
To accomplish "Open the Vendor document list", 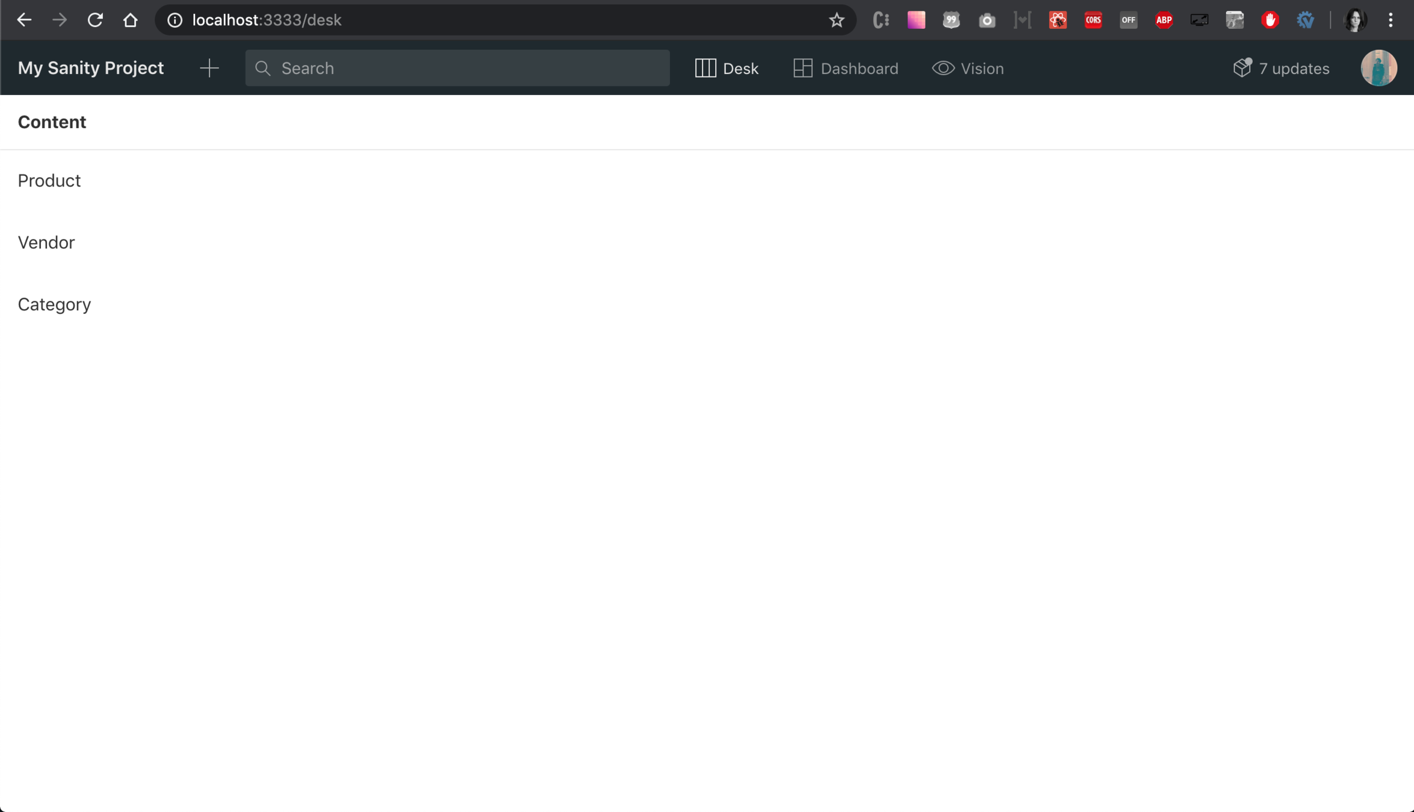I will pyautogui.click(x=46, y=242).
